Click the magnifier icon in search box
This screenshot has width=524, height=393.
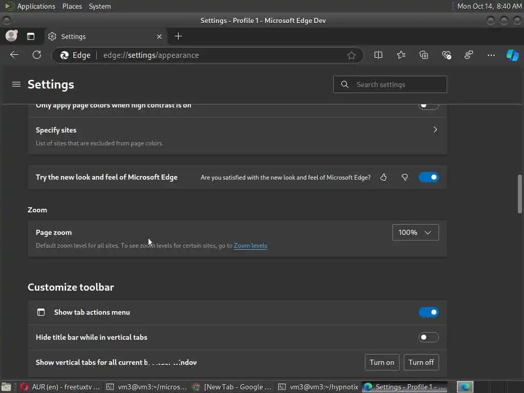344,84
